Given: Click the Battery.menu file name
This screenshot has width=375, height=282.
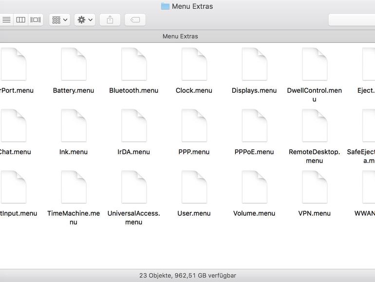Looking at the screenshot, I should [74, 91].
